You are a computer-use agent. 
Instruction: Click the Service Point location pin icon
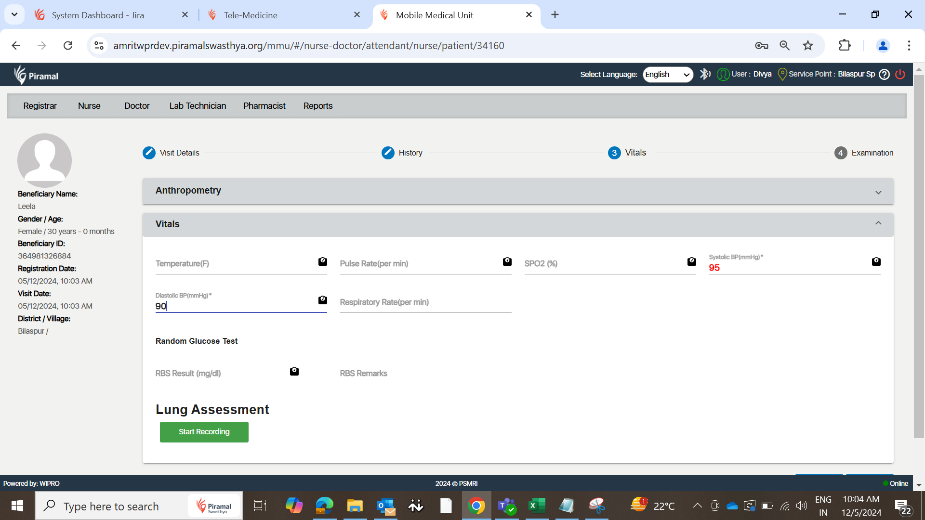(782, 74)
